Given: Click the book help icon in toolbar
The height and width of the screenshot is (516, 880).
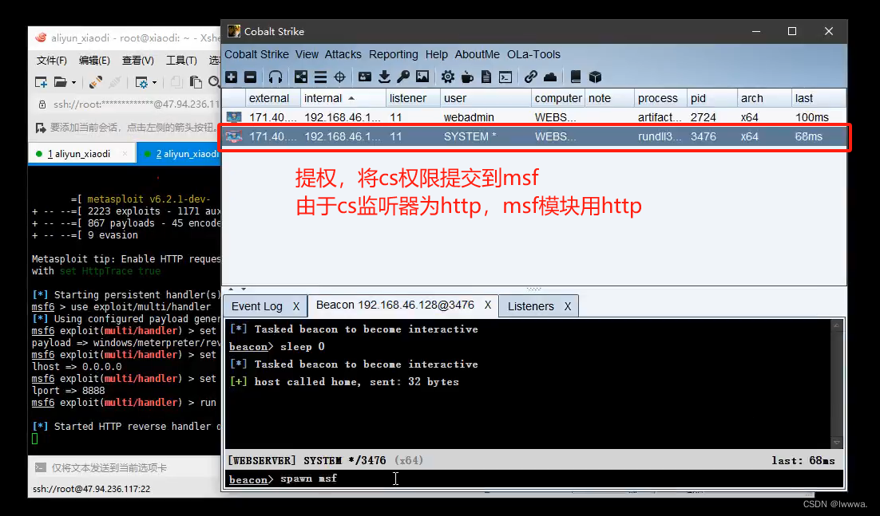Looking at the screenshot, I should [x=575, y=77].
